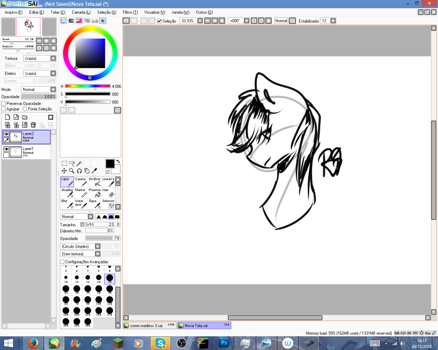This screenshot has height=350, width=438.
Task: Activate the rotate canvas tool
Action: pyautogui.click(x=79, y=171)
